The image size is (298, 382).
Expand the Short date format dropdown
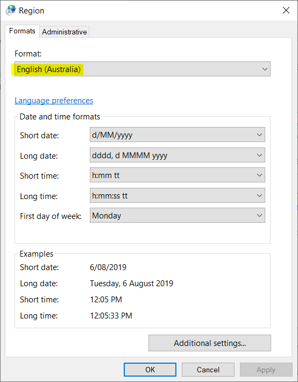pyautogui.click(x=178, y=135)
